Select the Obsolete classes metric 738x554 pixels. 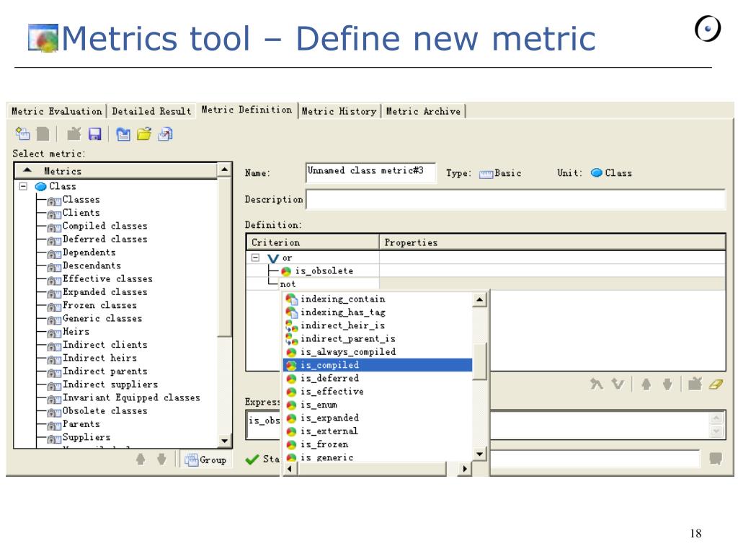point(105,410)
